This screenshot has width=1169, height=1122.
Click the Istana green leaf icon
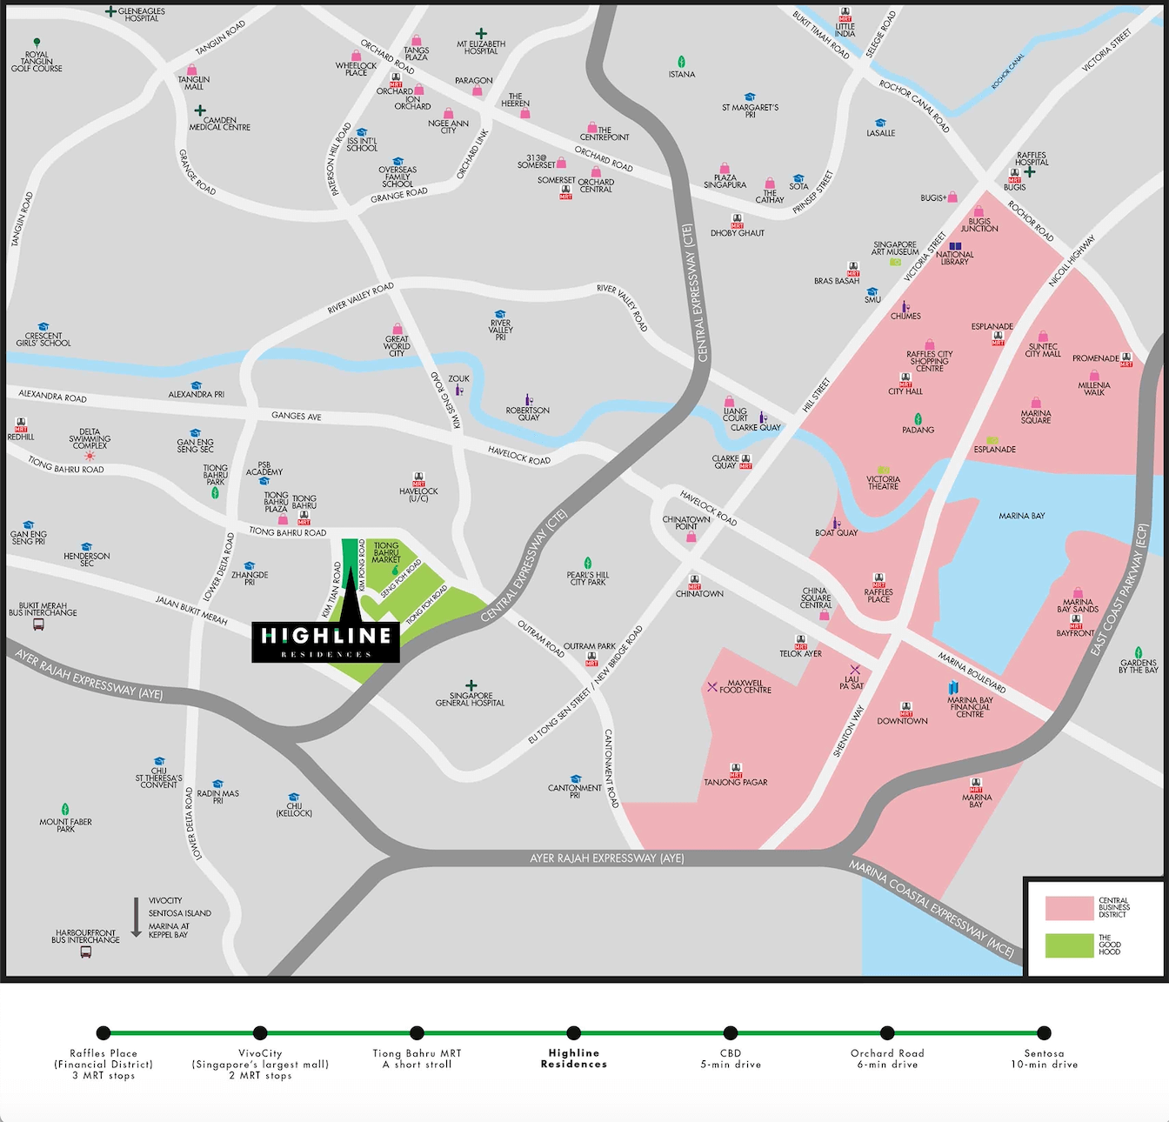(681, 62)
